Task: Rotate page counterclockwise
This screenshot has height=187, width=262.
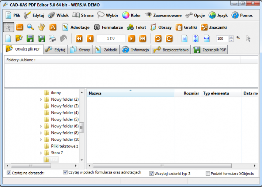Action: pyautogui.click(x=158, y=39)
